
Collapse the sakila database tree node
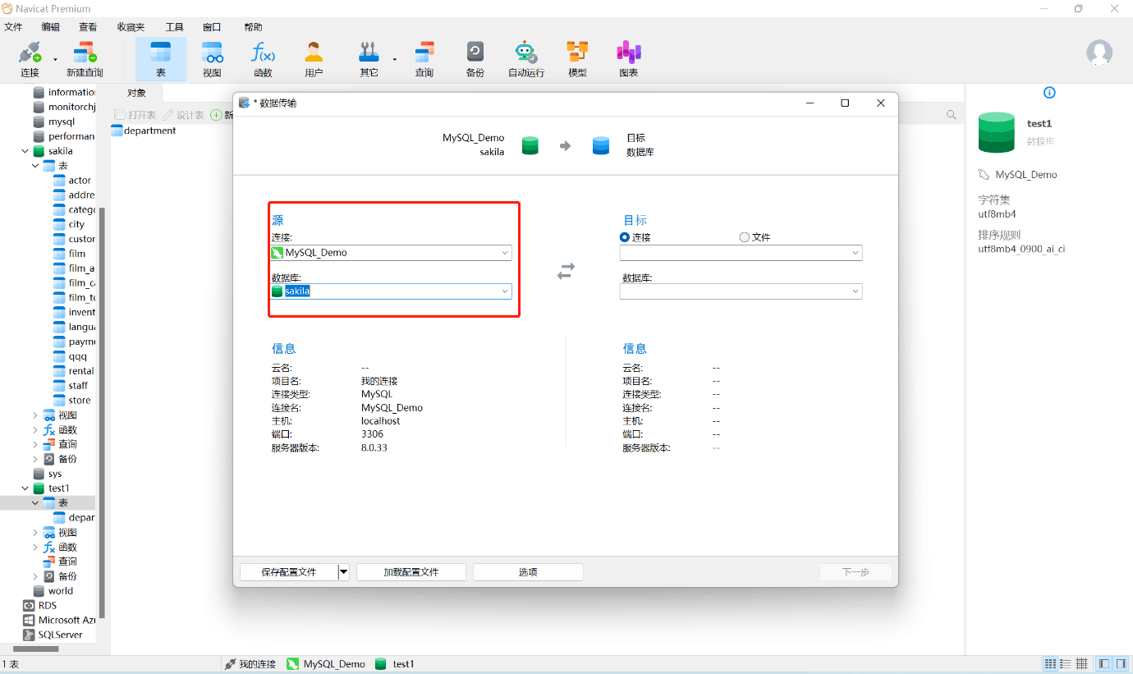tap(25, 151)
